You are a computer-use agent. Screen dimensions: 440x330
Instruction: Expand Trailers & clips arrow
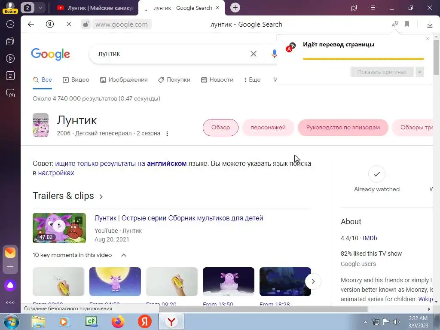[x=101, y=196]
